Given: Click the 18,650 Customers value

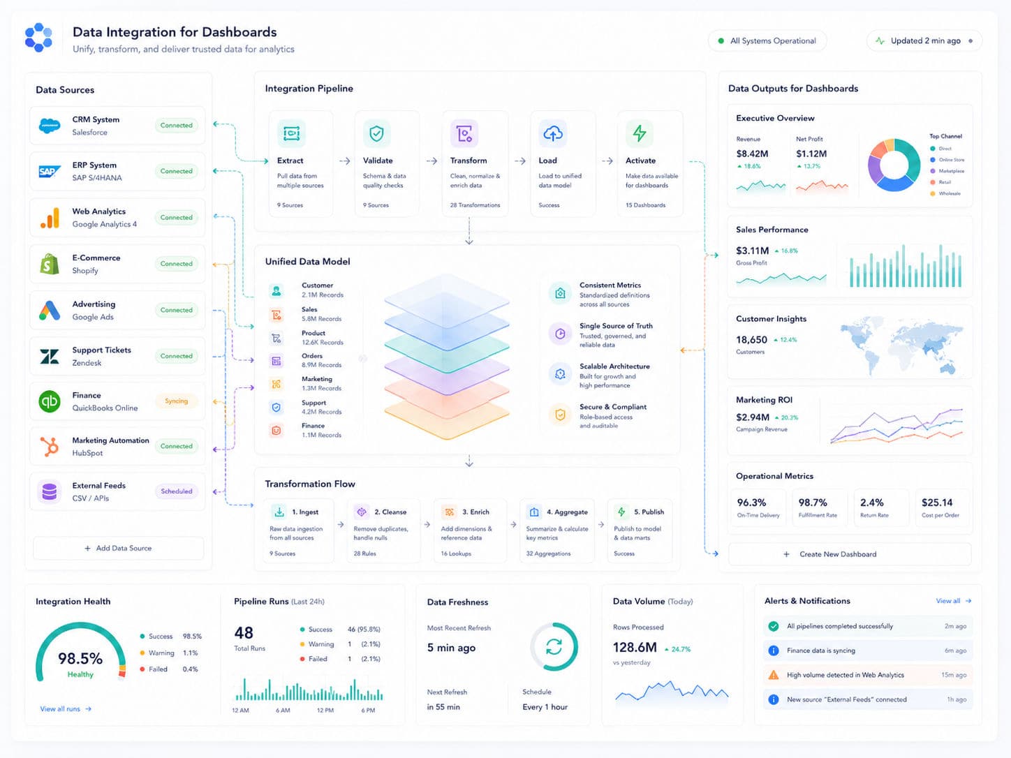Looking at the screenshot, I should pyautogui.click(x=751, y=340).
